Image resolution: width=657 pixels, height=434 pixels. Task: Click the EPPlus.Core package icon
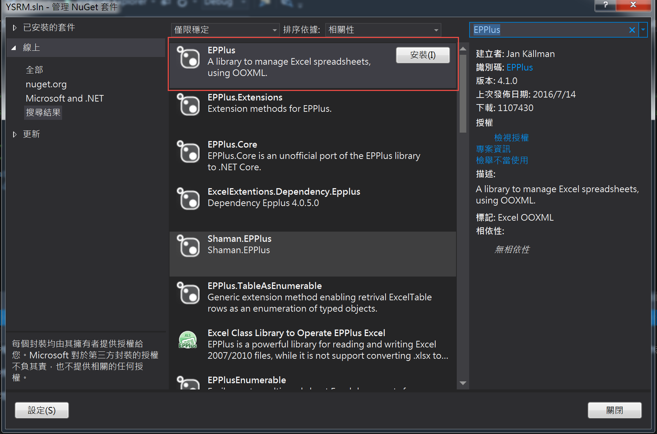click(188, 152)
